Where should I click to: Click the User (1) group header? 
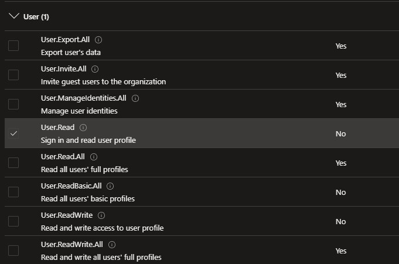[36, 17]
